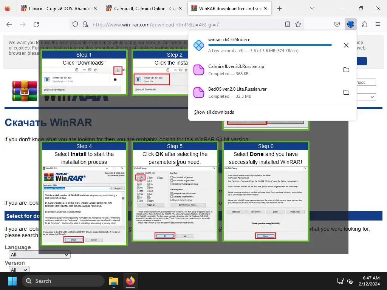The width and height of the screenshot is (387, 290).
Task: Click the Firefox taskbar icon
Action: coord(130,281)
